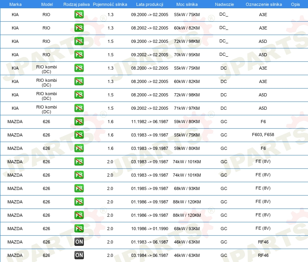Click ON diesel icon in Mazda 626 03.1984 row
The width and height of the screenshot is (308, 262).
(79, 255)
